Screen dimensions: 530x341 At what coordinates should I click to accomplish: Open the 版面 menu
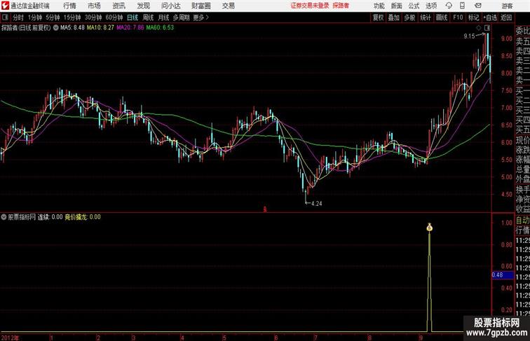(397, 6)
